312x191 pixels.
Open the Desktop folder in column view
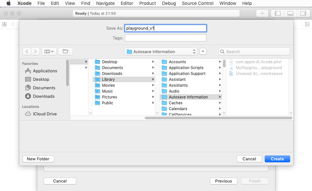click(x=124, y=62)
